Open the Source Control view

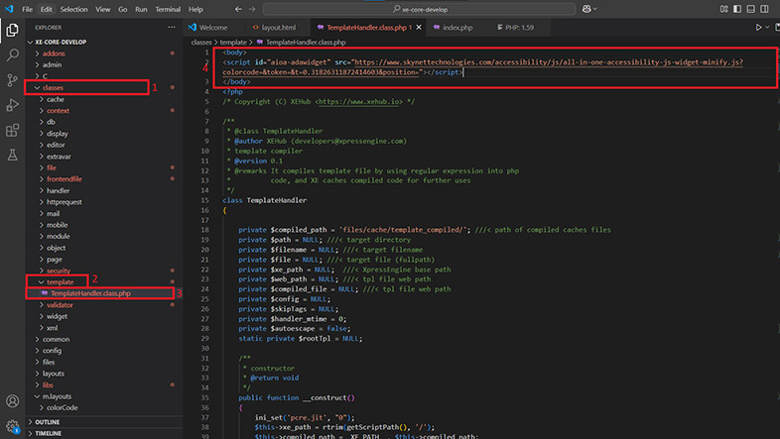tap(13, 80)
